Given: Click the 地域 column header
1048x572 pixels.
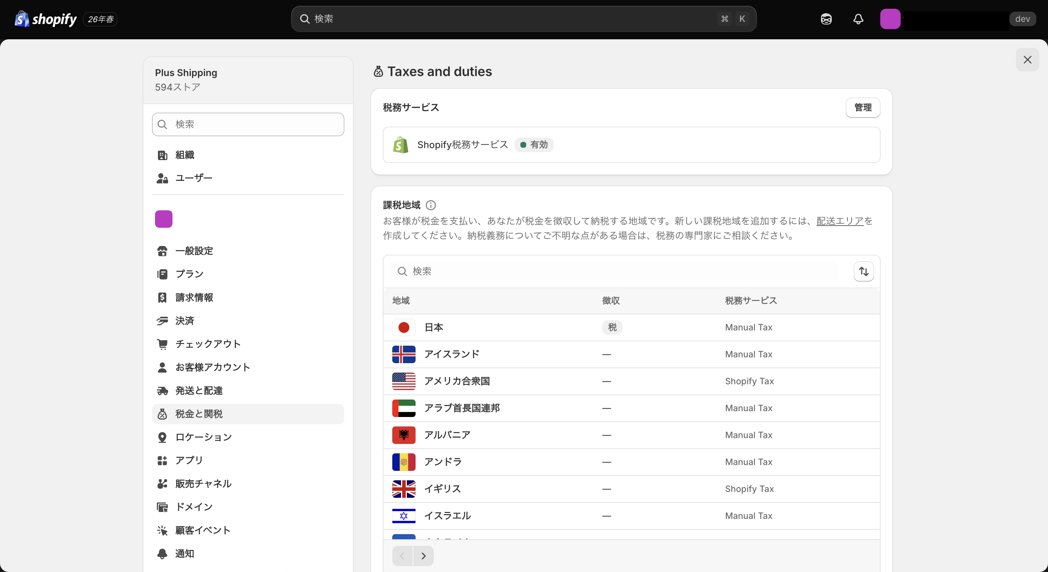Looking at the screenshot, I should (401, 301).
